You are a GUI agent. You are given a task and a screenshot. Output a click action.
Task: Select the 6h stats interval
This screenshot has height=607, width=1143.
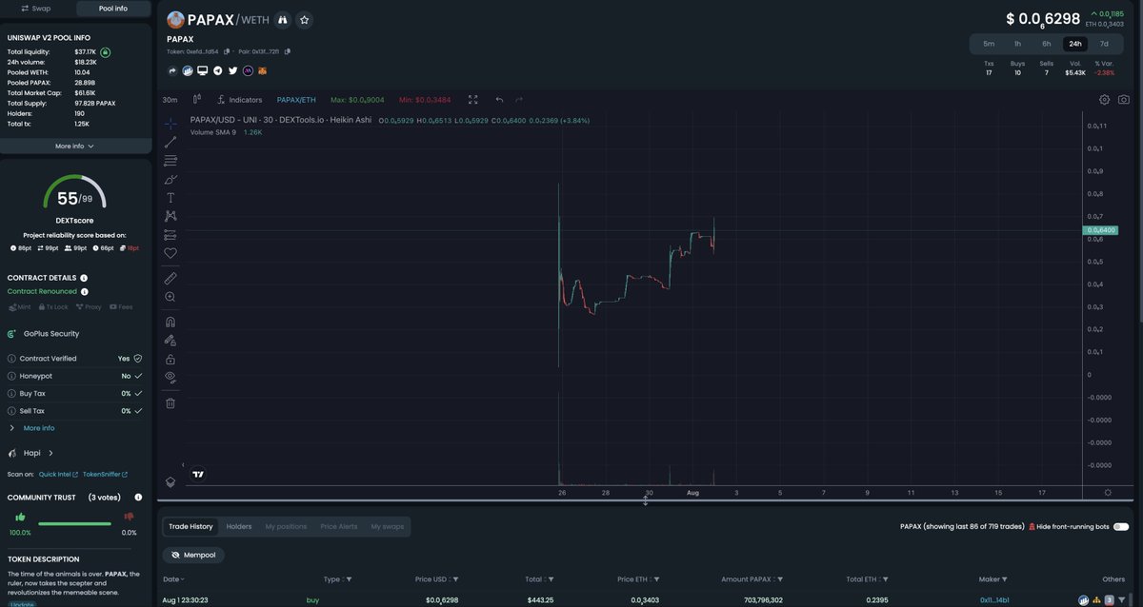tap(1047, 44)
